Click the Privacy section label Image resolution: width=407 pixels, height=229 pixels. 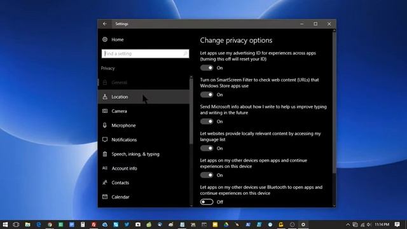coord(107,68)
